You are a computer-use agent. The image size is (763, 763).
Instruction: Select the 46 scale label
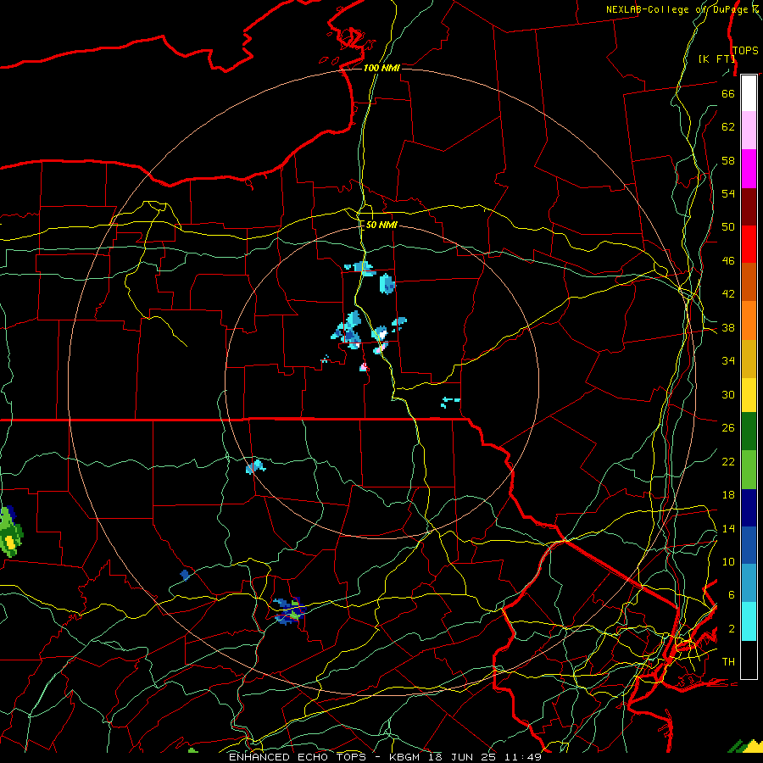tap(728, 261)
